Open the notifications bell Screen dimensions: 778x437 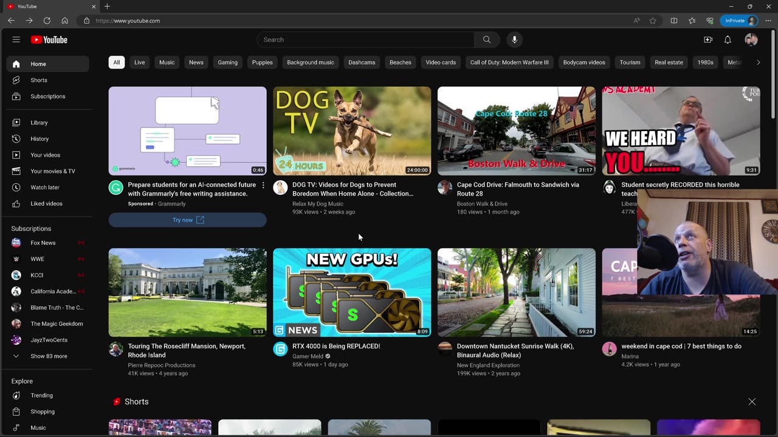click(x=728, y=39)
